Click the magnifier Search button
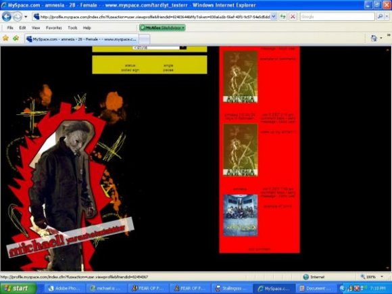 [x=380, y=17]
